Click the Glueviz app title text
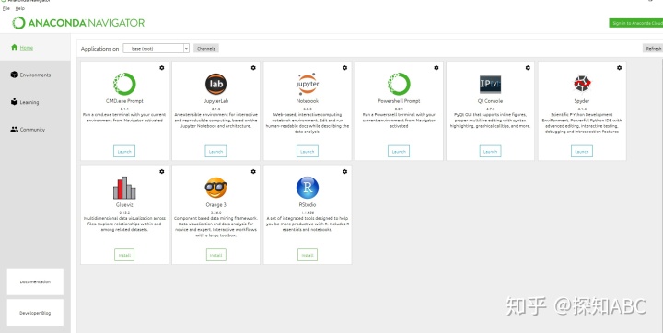The height and width of the screenshot is (333, 663). pos(124,204)
